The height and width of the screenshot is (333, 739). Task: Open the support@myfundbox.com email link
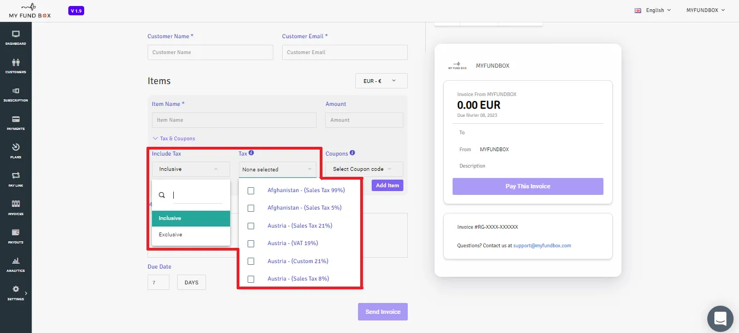(542, 246)
